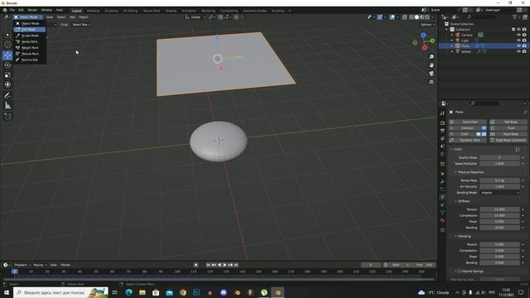Open the Modifiers wrench properties tab
This screenshot has height=298, width=530.
[x=442, y=182]
